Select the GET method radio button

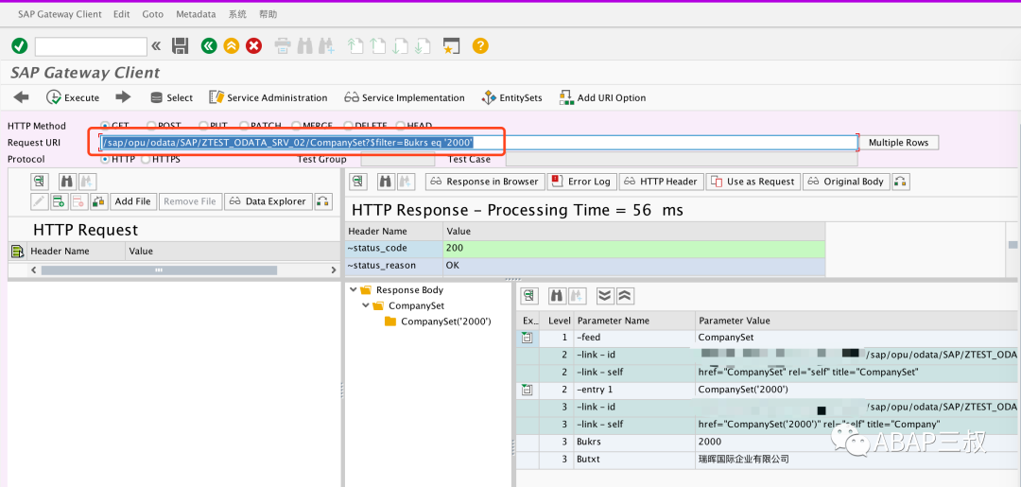coord(105,125)
